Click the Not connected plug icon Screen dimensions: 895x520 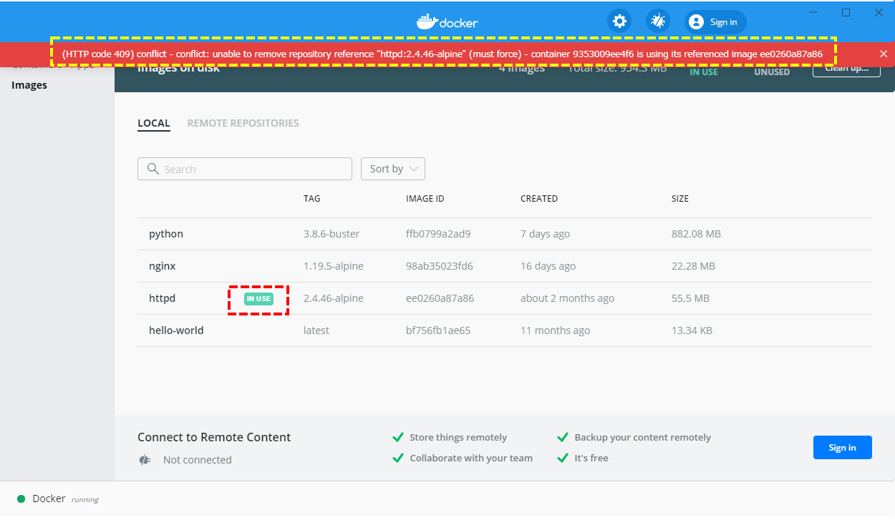pos(145,460)
